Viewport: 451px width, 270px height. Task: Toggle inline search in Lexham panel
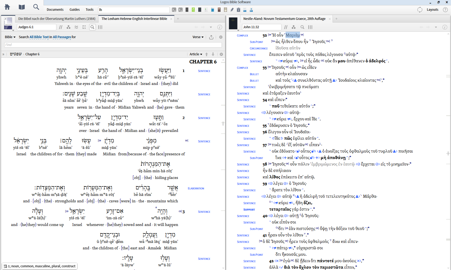click(92, 27)
